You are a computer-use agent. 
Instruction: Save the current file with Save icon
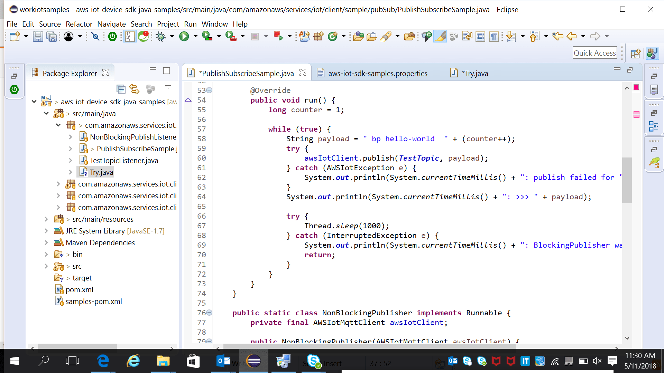(x=38, y=36)
